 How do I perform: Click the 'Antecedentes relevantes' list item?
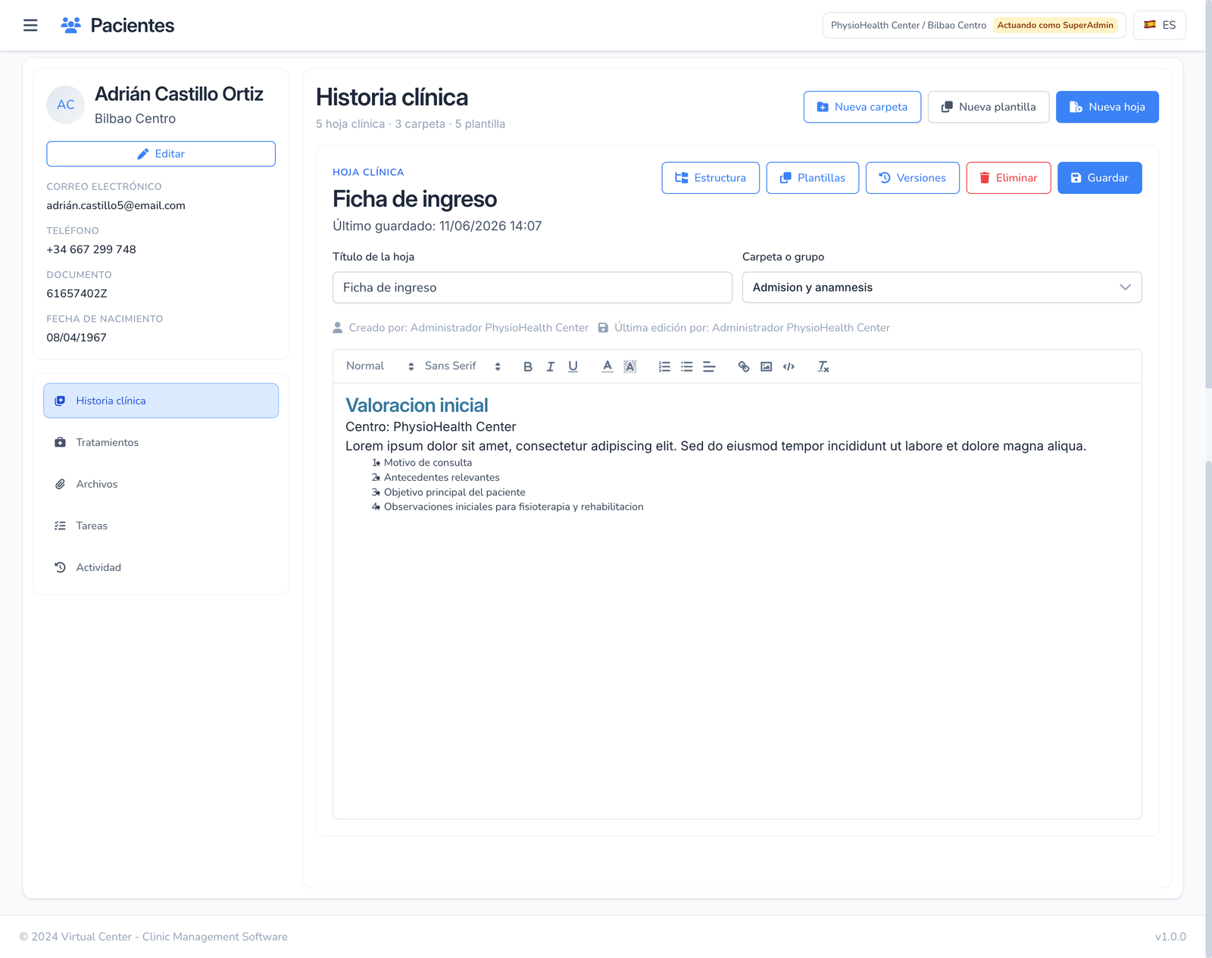tap(442, 477)
